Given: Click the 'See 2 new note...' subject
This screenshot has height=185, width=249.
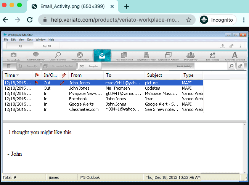Looking at the screenshot, I should pos(162,109).
